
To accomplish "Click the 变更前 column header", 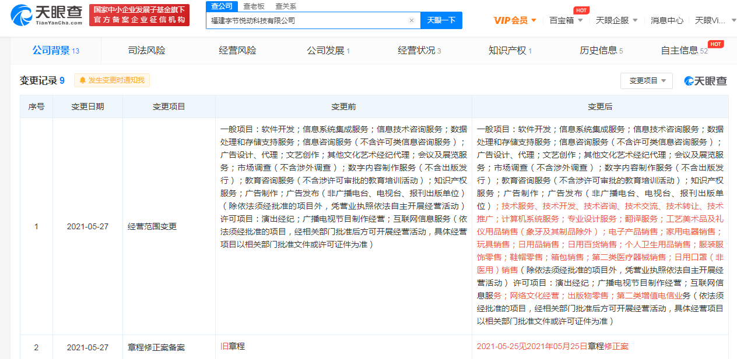I will pos(343,106).
